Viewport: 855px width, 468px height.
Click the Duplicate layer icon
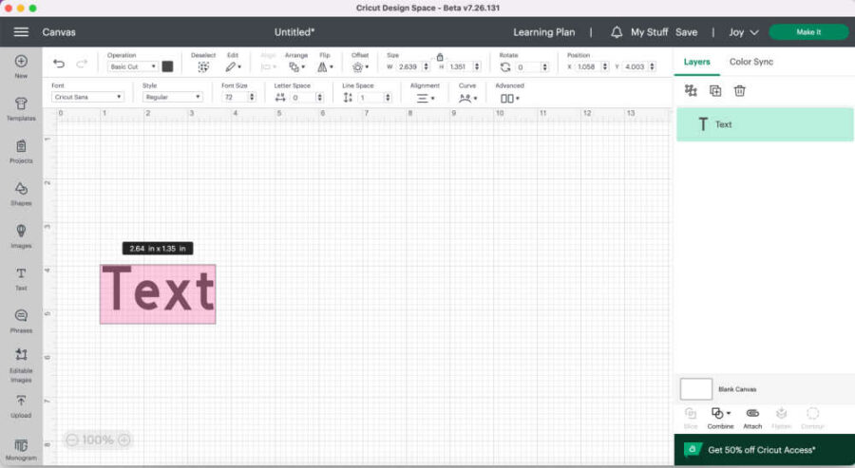click(x=715, y=90)
